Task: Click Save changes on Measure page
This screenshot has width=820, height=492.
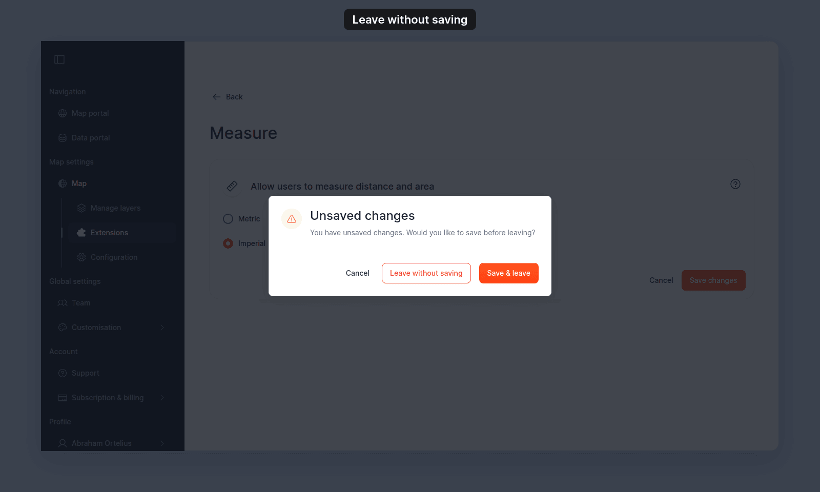Action: [713, 280]
